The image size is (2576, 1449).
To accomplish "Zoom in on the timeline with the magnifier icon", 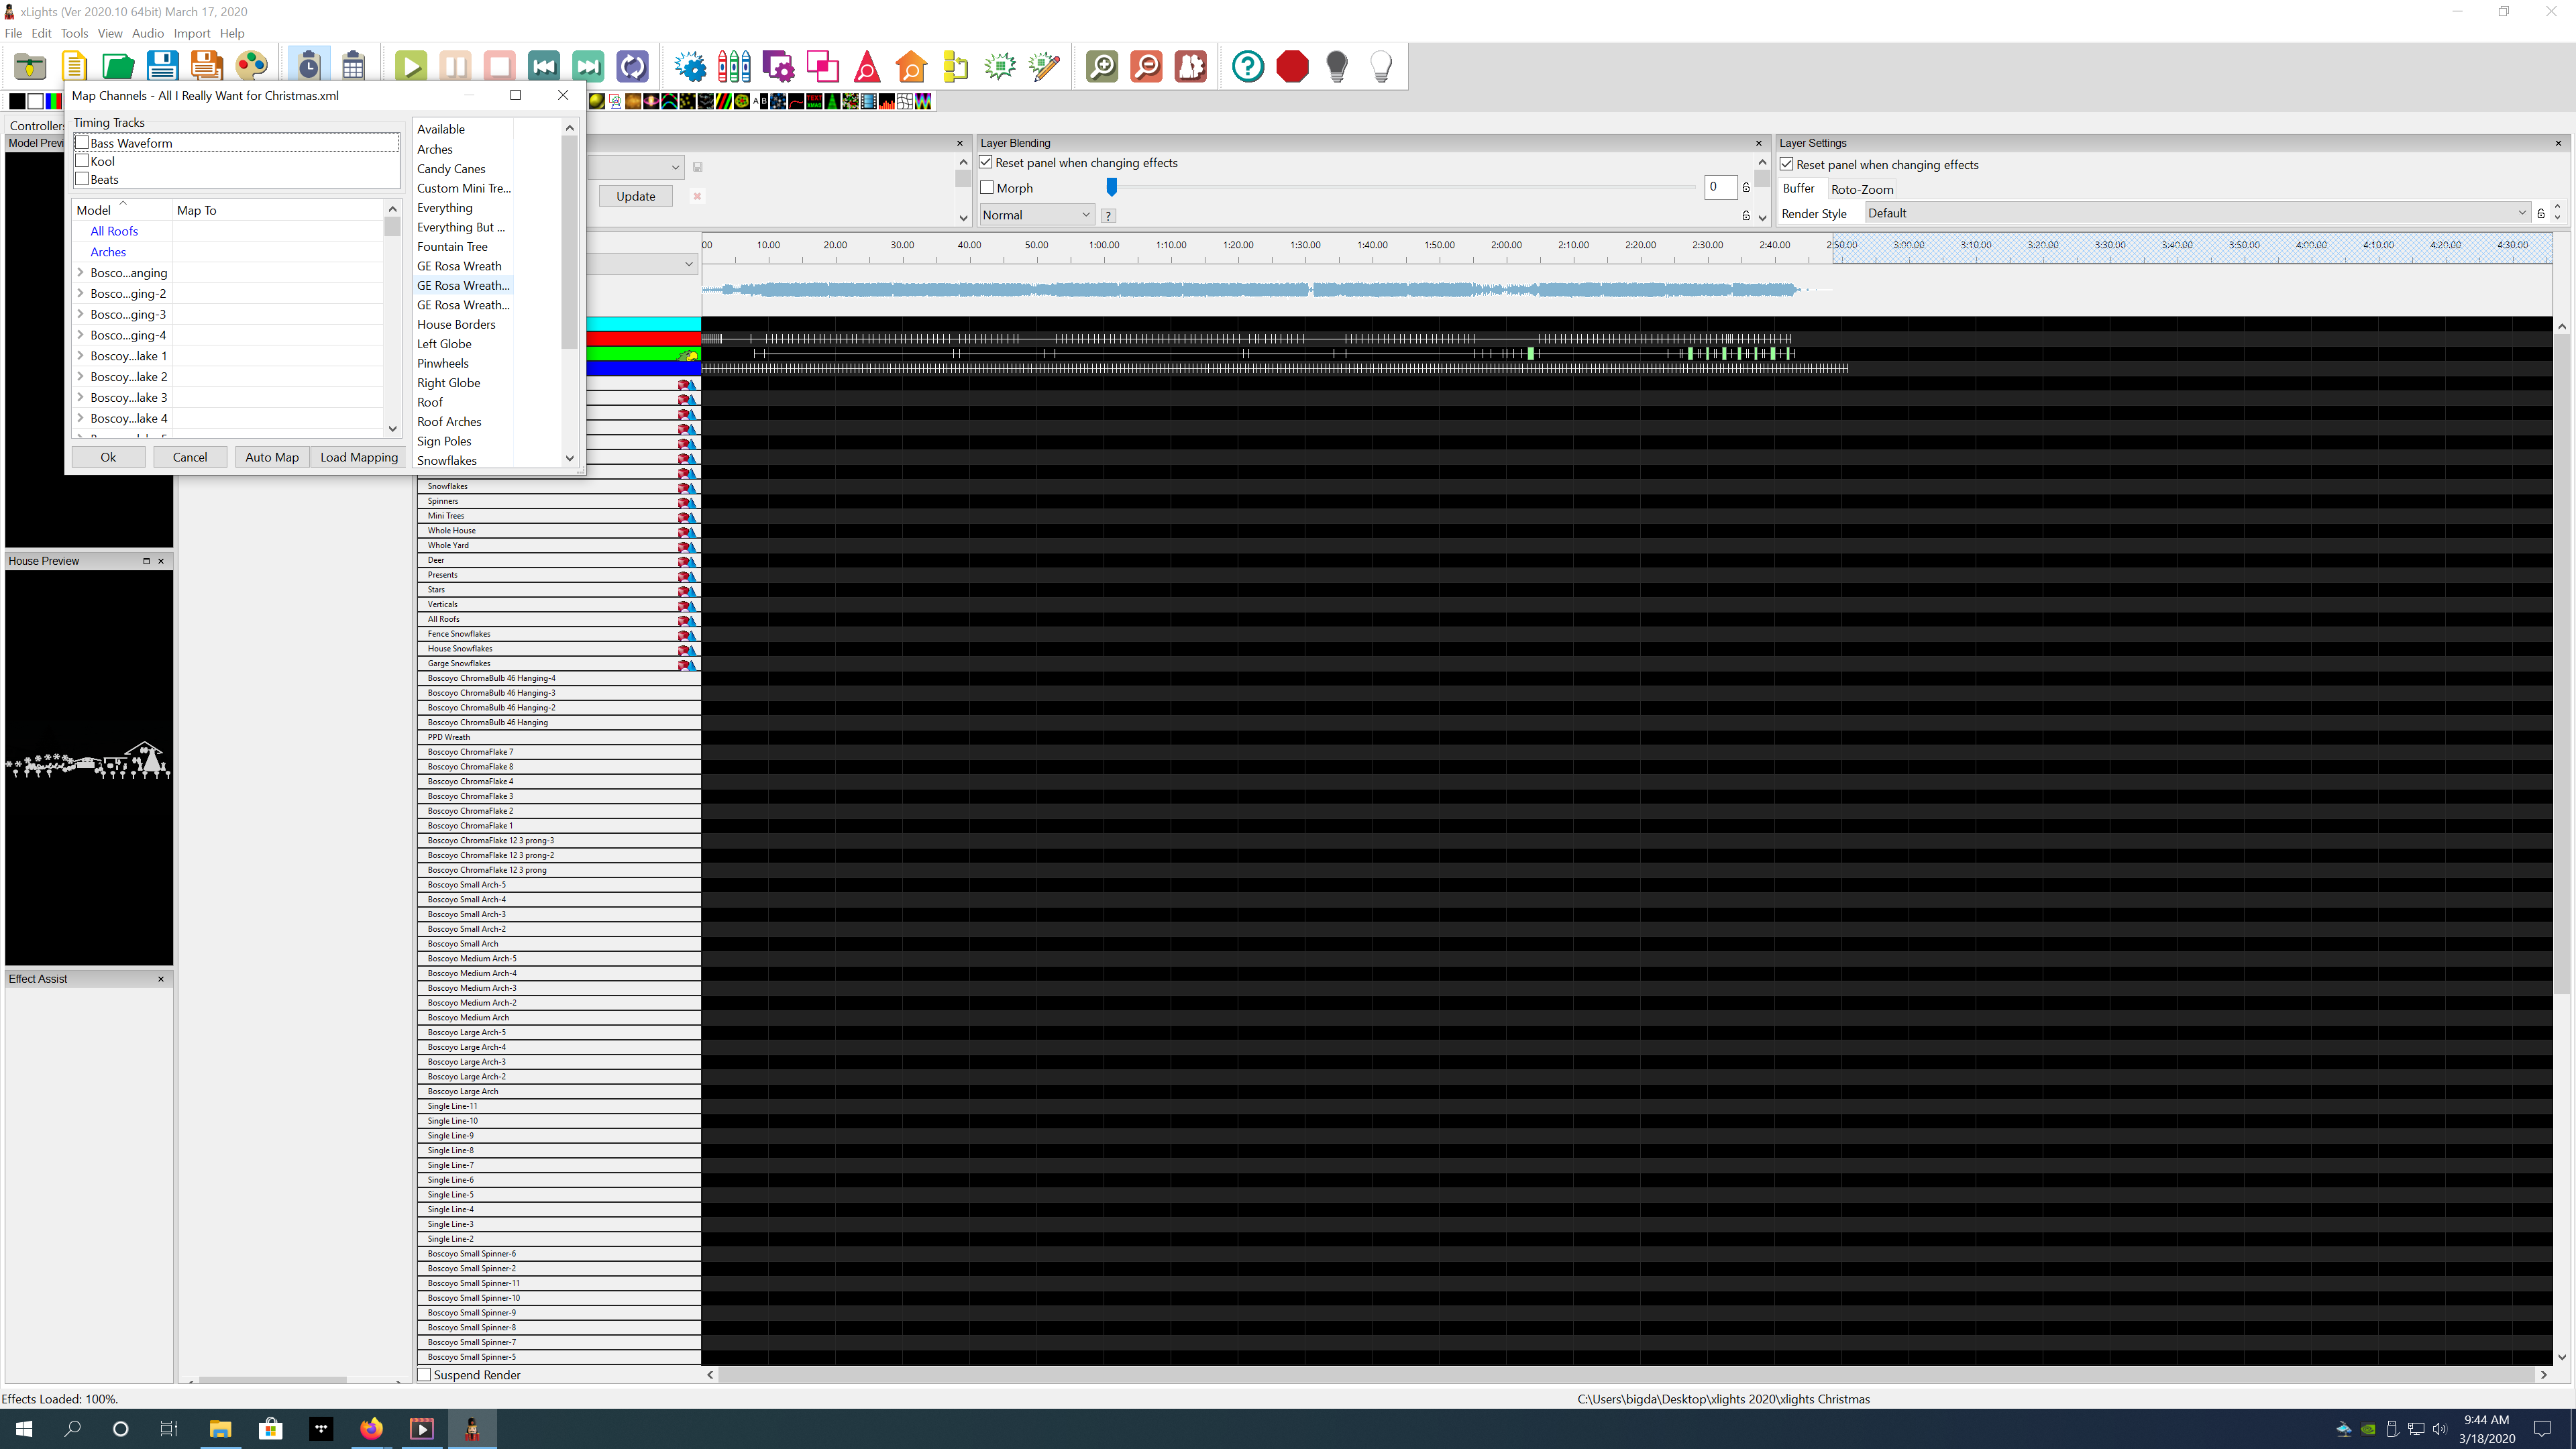I will pos(1101,66).
